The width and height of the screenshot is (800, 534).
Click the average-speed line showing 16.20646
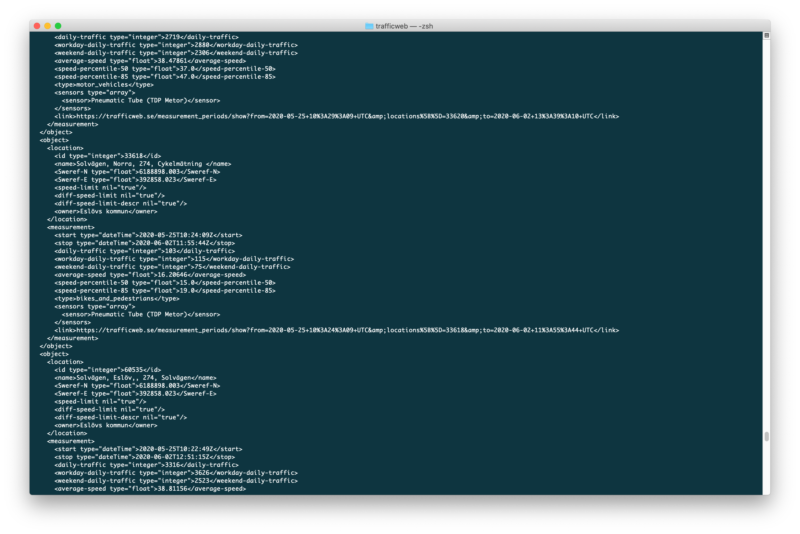(150, 275)
